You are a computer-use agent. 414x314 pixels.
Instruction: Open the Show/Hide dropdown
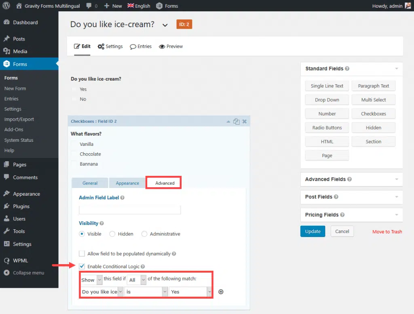pos(91,280)
